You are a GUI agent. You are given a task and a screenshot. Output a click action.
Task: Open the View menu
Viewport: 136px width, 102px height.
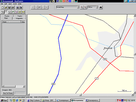[10, 4]
